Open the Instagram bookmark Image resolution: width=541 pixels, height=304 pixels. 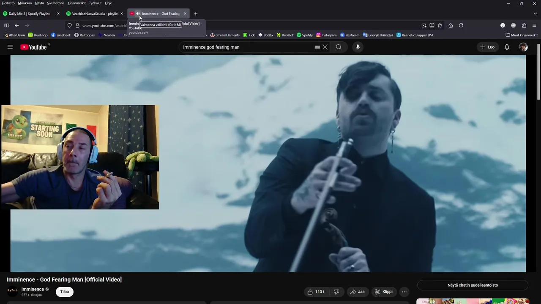[x=326, y=35]
